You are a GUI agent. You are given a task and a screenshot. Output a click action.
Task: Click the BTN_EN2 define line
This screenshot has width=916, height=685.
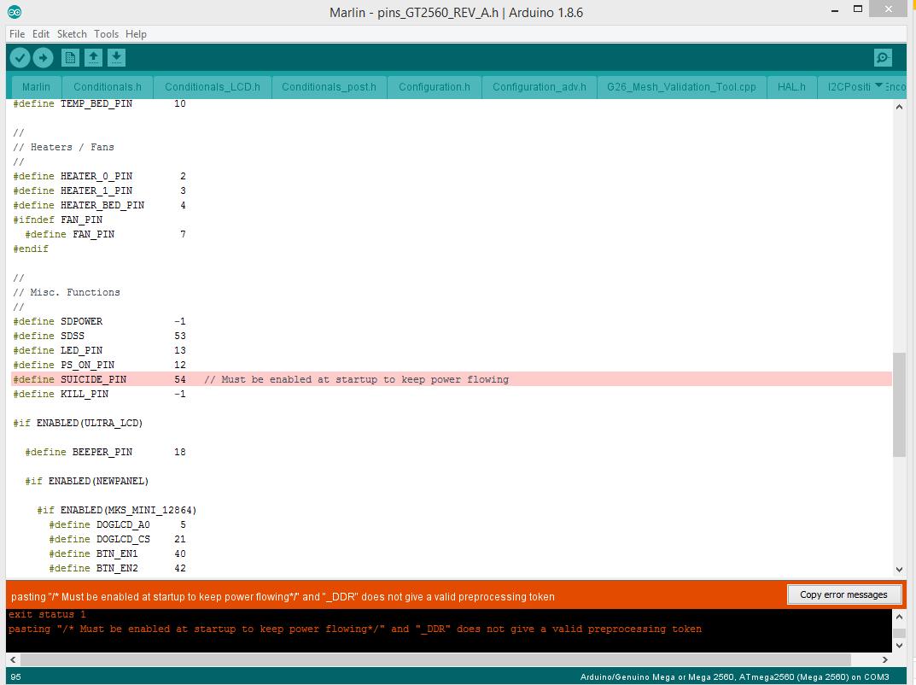[118, 568]
